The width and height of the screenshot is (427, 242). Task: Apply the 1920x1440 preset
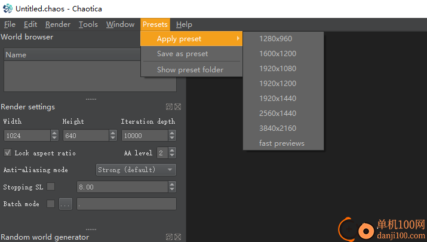[283, 99]
